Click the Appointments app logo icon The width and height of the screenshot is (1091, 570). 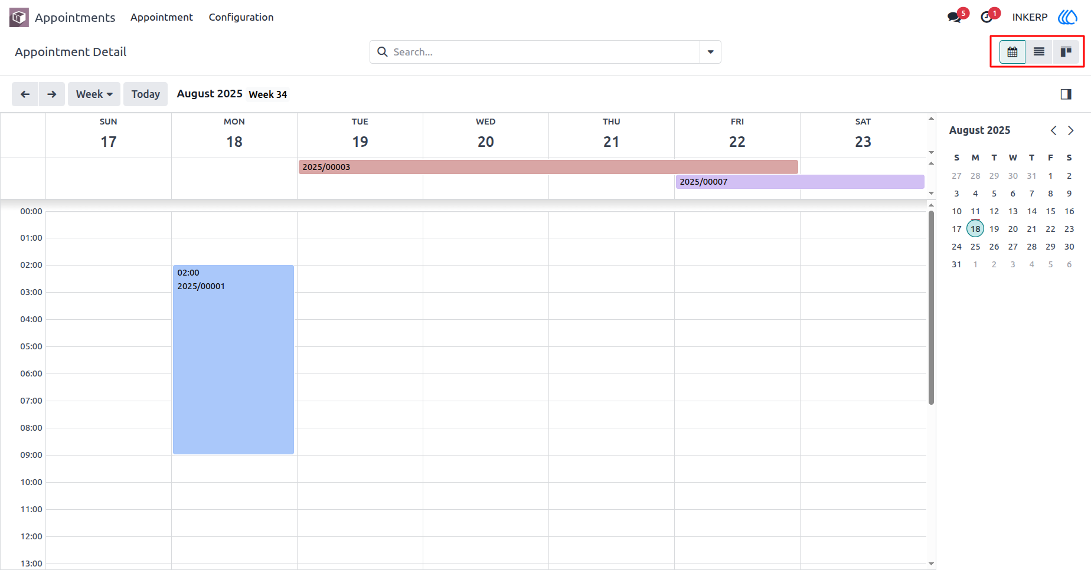pos(19,17)
